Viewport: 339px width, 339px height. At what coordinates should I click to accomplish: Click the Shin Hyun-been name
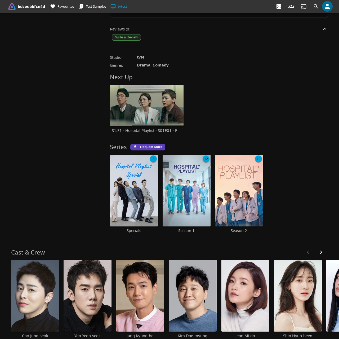click(x=298, y=336)
